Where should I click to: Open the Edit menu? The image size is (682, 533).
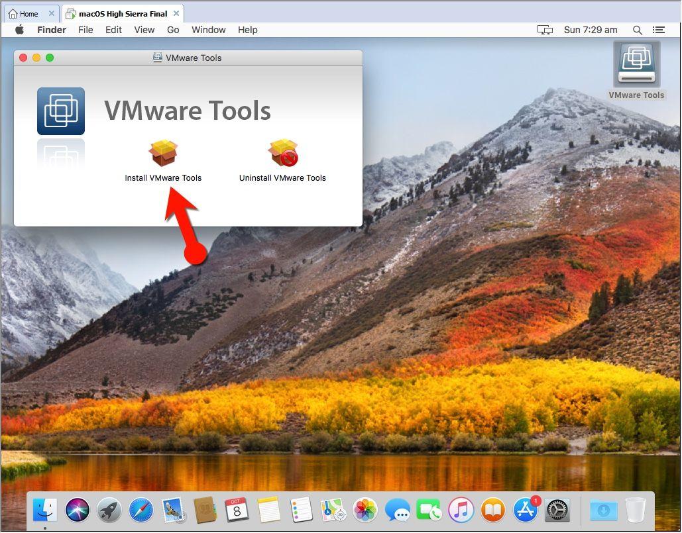click(x=113, y=30)
